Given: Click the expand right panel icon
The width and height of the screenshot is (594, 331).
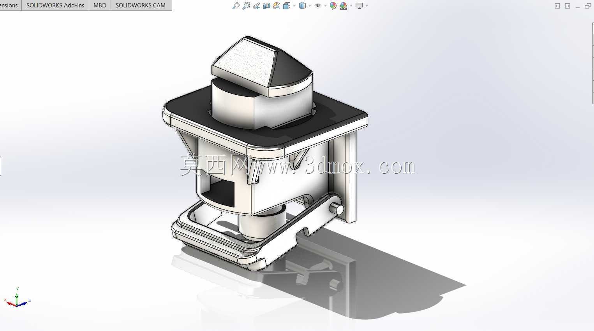Looking at the screenshot, I should click(568, 6).
